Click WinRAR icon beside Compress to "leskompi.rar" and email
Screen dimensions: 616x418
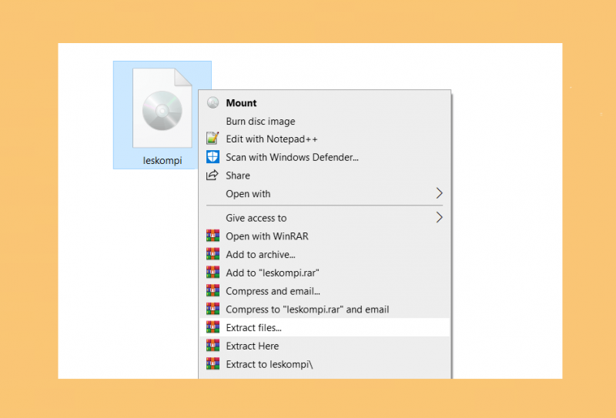coord(213,309)
